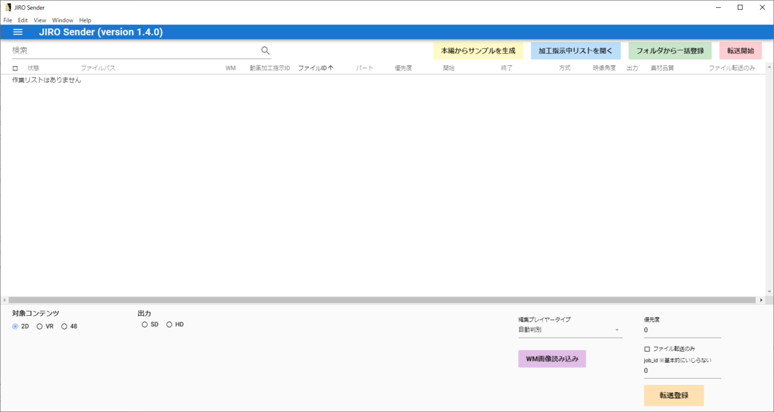This screenshot has height=412, width=774.
Task: Click the 動画加工指示ID column header
Action: pyautogui.click(x=270, y=68)
